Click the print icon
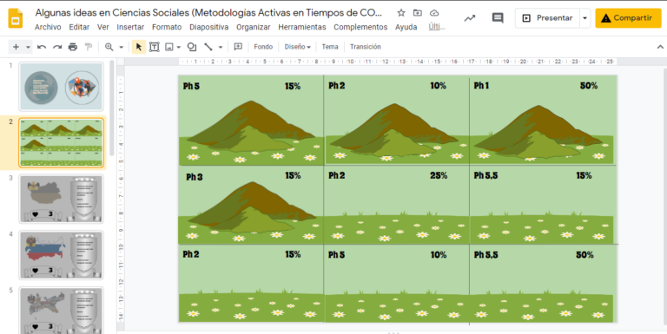667x334 pixels. 73,47
